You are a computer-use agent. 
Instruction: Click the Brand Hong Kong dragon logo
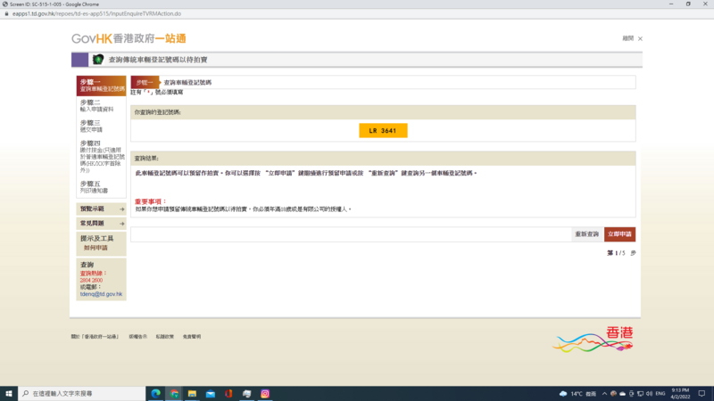pyautogui.click(x=595, y=339)
